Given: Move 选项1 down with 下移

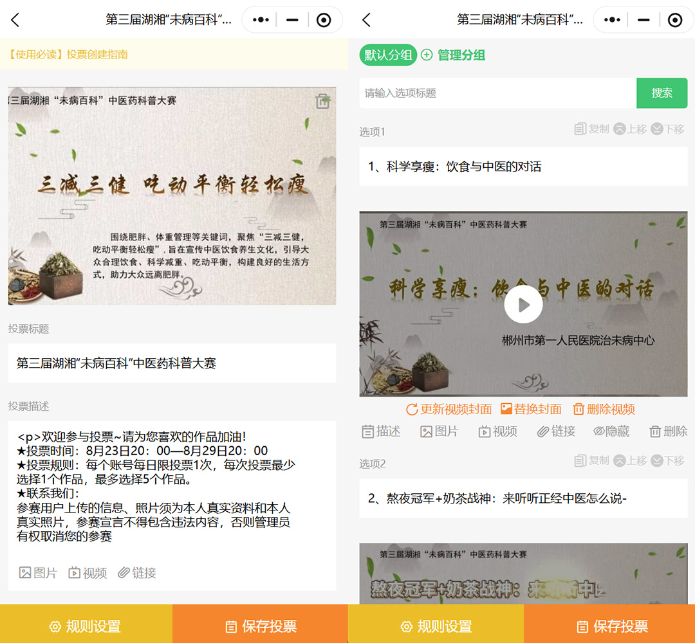Looking at the screenshot, I should pos(667,129).
